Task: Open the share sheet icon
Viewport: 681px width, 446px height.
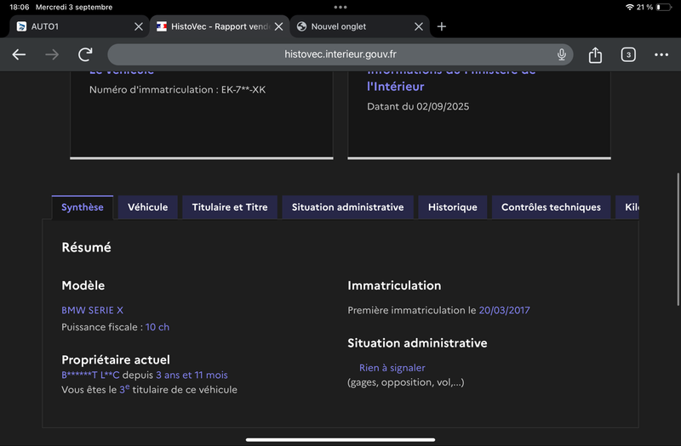Action: [595, 54]
